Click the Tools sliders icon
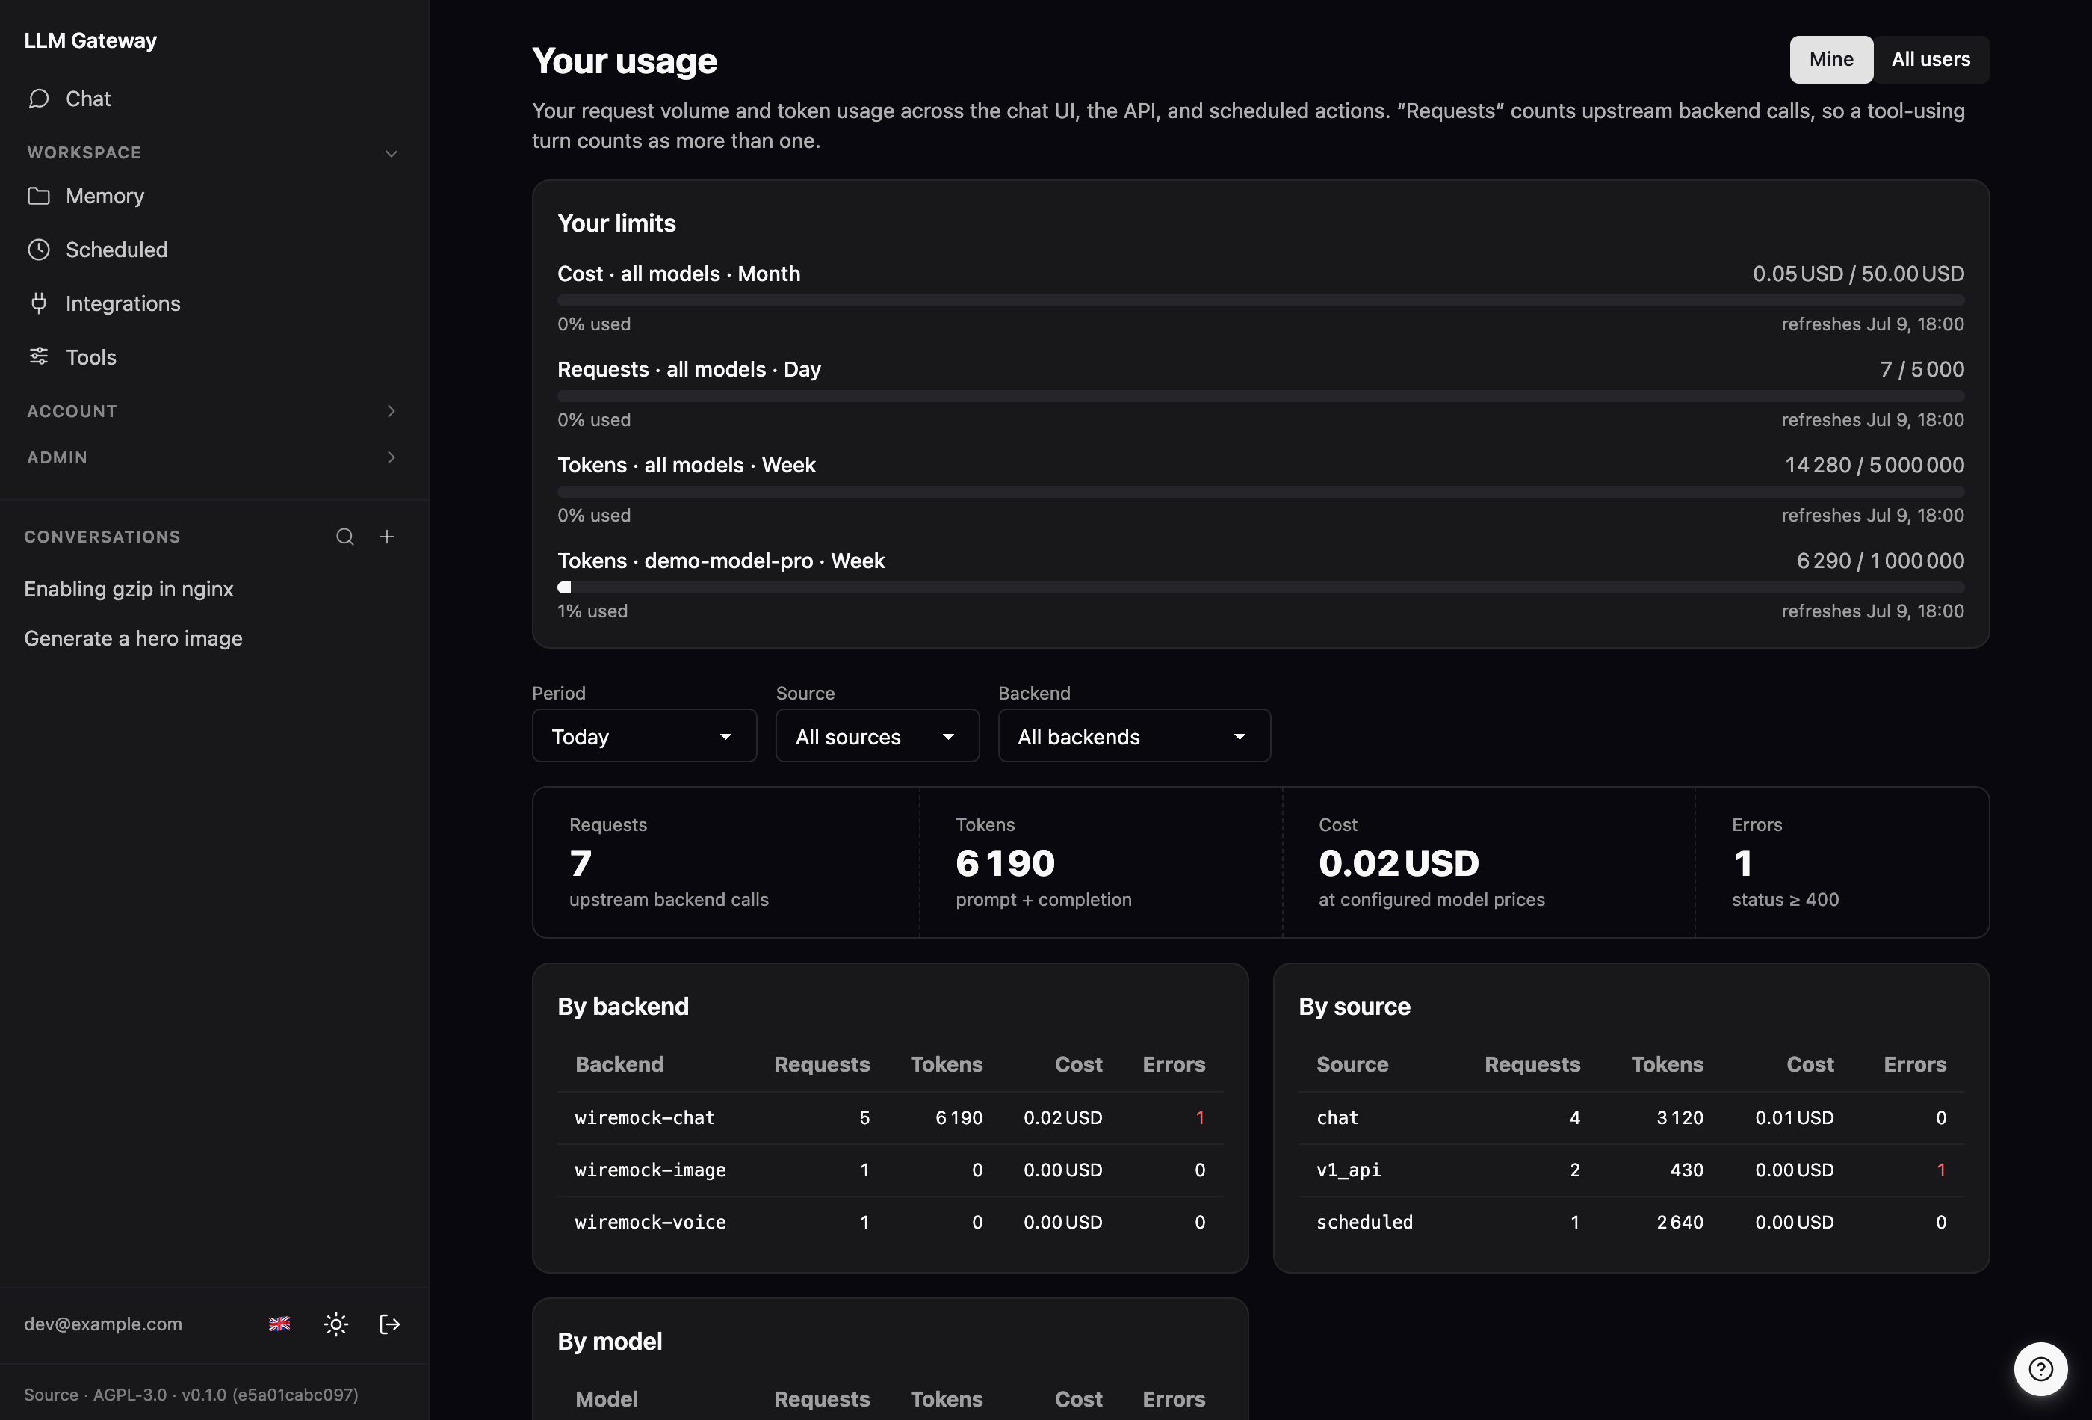The width and height of the screenshot is (2092, 1420). point(39,356)
